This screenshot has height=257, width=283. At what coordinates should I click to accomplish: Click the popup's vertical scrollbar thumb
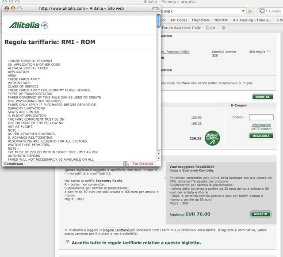point(159,21)
